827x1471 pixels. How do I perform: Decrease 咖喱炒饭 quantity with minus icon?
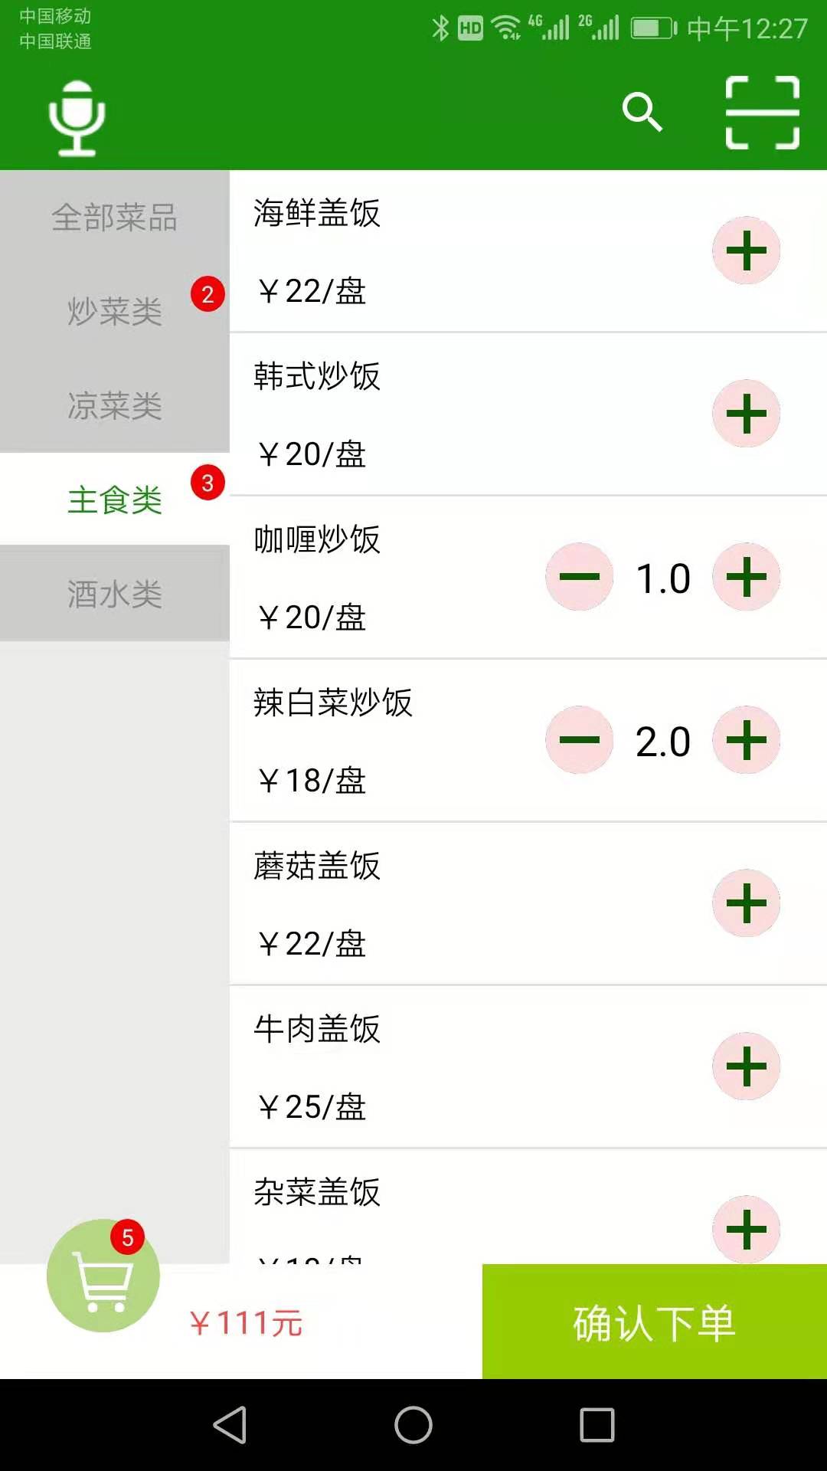coord(580,577)
